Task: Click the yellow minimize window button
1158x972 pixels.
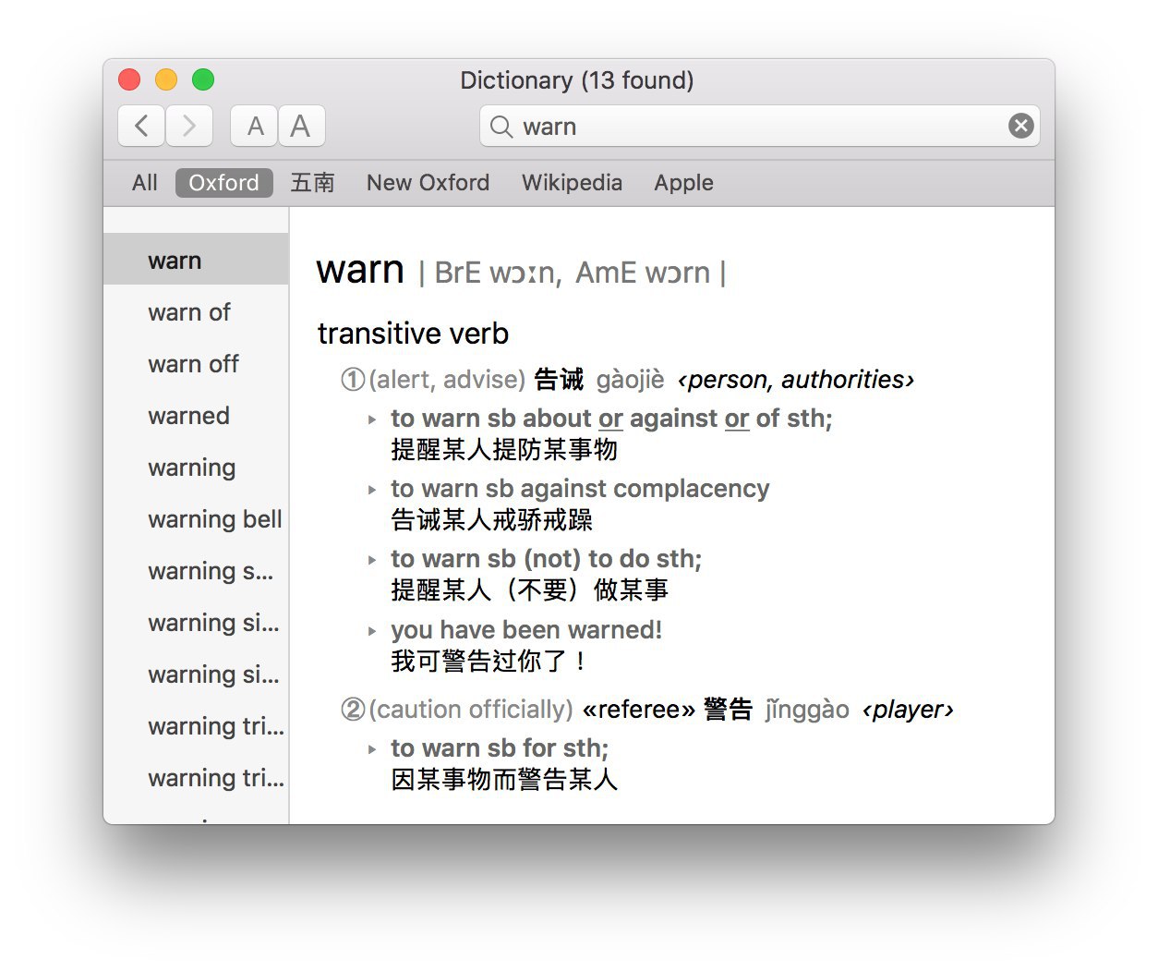Action: point(166,80)
